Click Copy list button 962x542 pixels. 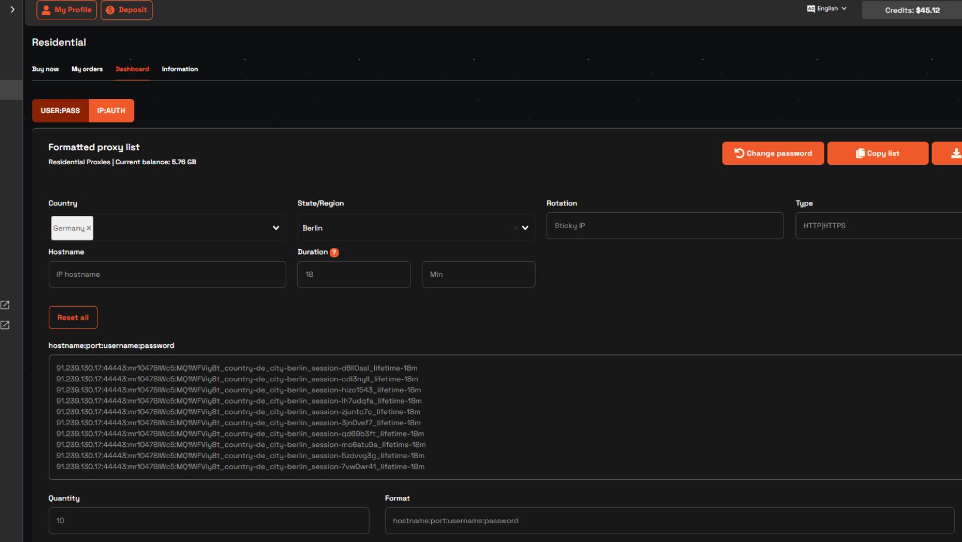click(878, 153)
